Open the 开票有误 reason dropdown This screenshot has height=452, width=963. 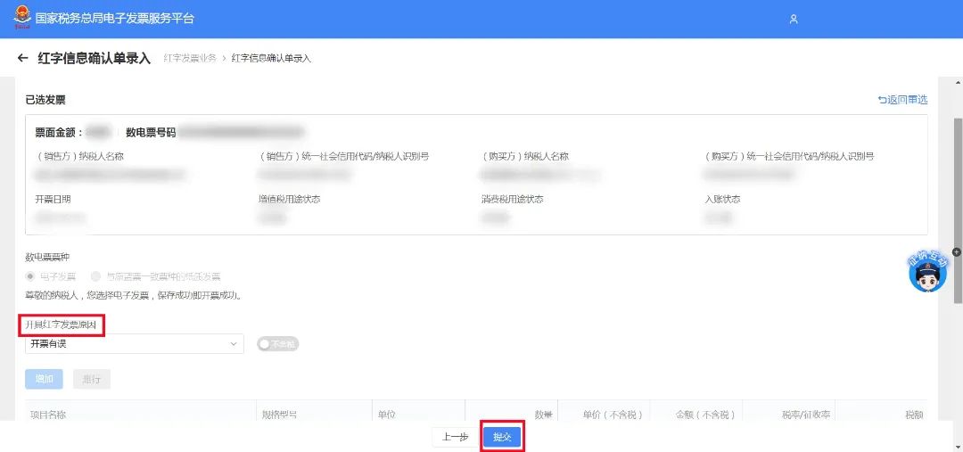(x=134, y=344)
